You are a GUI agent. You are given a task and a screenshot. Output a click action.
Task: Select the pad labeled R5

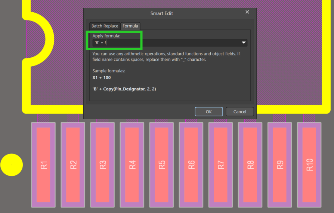click(161, 165)
